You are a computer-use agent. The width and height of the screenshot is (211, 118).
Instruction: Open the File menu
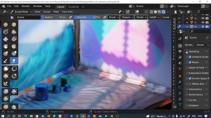[x=9, y=6]
